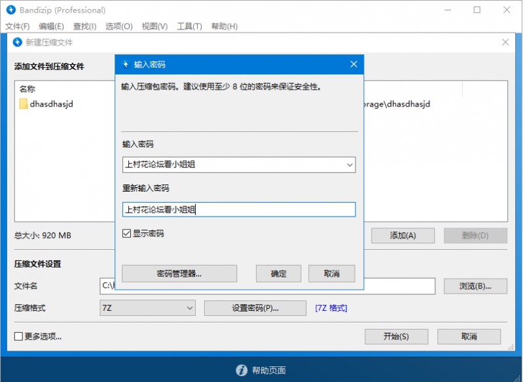Uncheck the 显示密码 checkbox
This screenshot has height=382, width=523.
(x=127, y=234)
